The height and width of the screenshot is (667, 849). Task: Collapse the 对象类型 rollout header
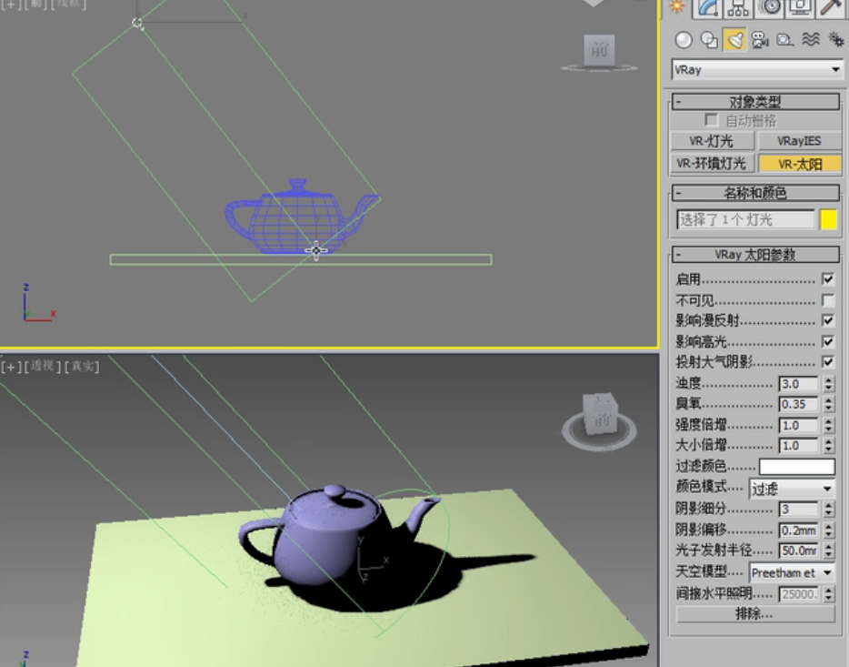pyautogui.click(x=755, y=101)
